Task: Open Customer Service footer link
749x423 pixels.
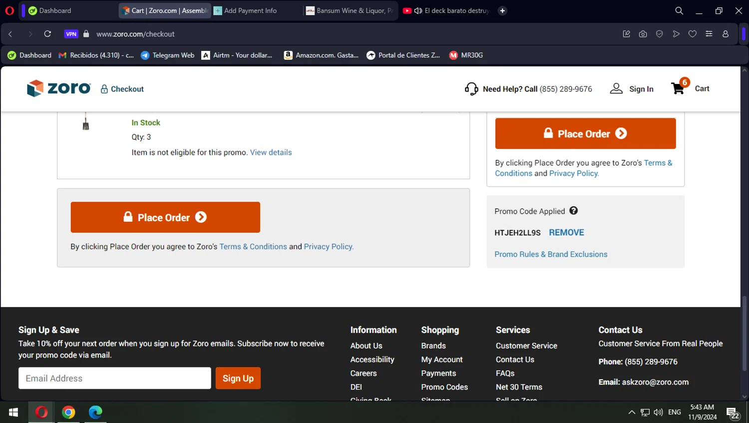Action: tap(526, 346)
